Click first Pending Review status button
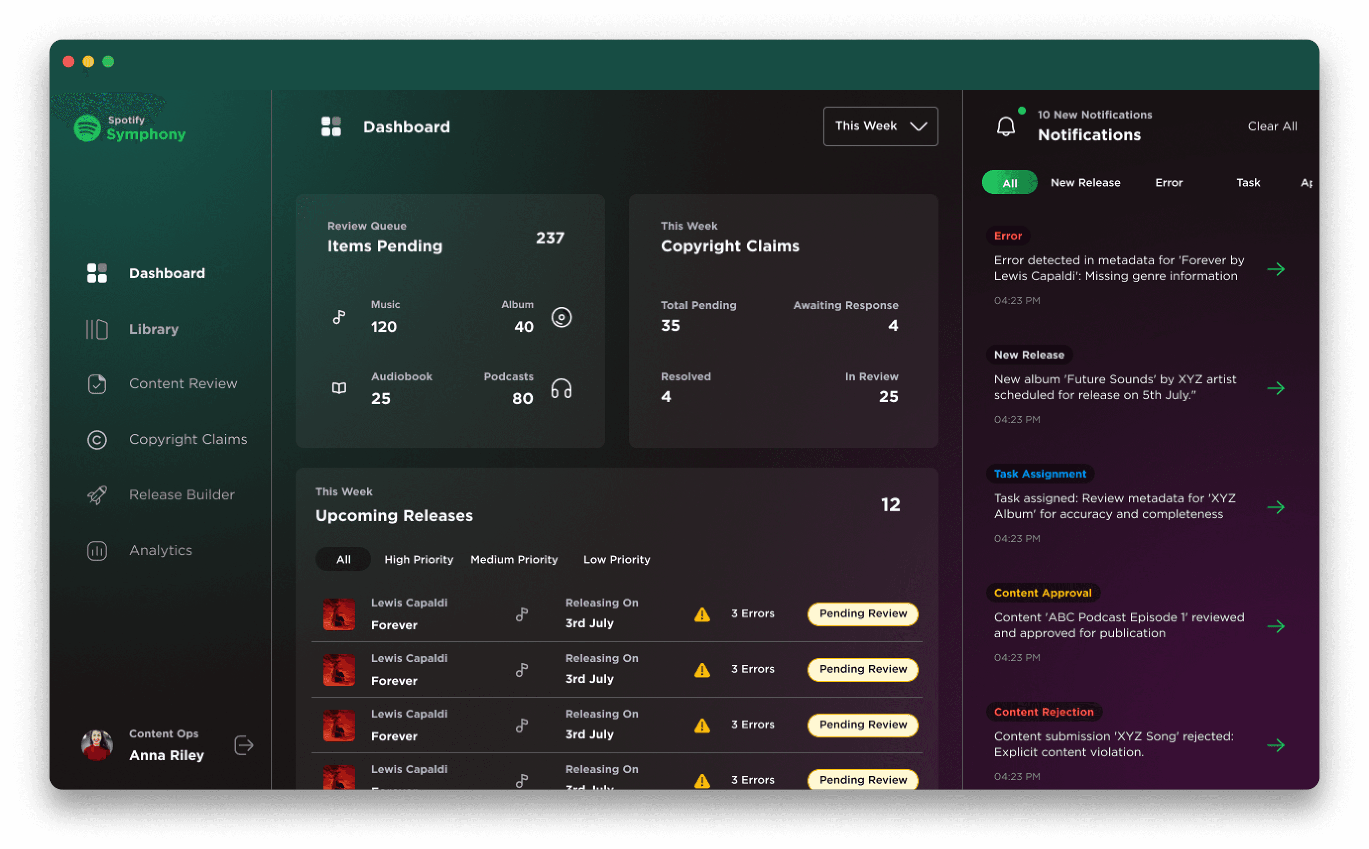Image resolution: width=1369 pixels, height=849 pixels. click(x=862, y=614)
